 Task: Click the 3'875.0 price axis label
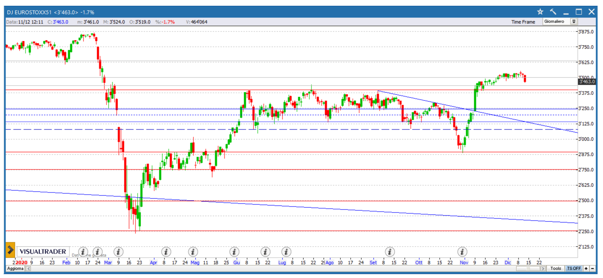click(x=586, y=32)
